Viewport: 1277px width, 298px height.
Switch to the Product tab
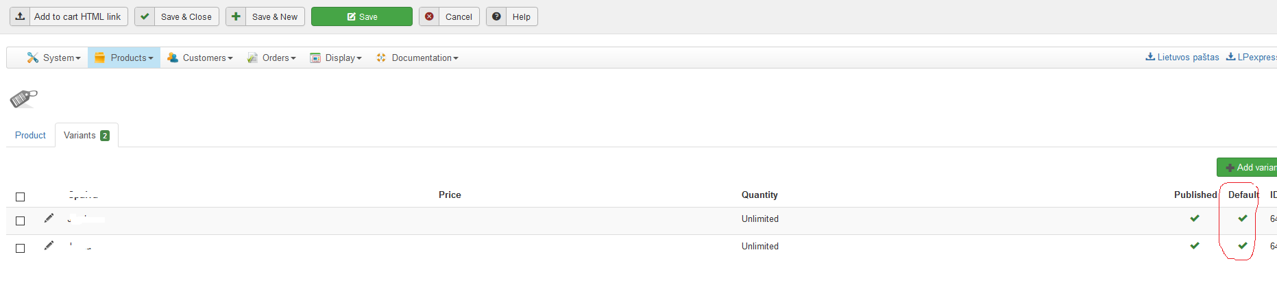pos(30,135)
